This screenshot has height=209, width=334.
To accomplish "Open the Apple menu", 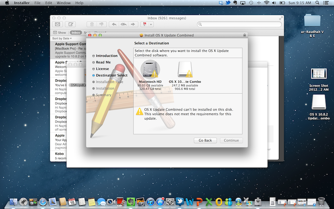I will (7, 3).
